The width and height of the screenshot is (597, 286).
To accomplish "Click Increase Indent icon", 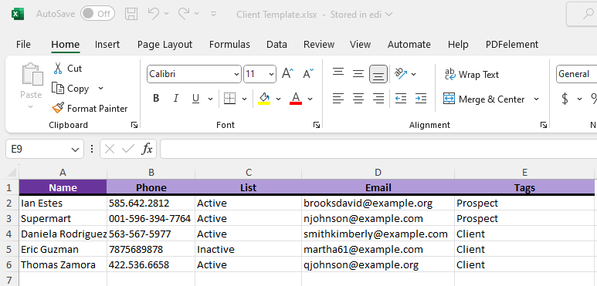I will tap(420, 99).
